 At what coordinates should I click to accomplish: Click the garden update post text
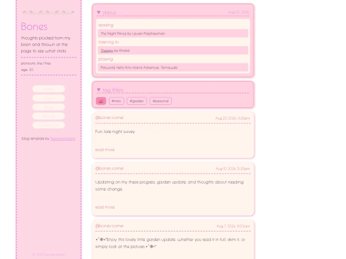(x=170, y=243)
